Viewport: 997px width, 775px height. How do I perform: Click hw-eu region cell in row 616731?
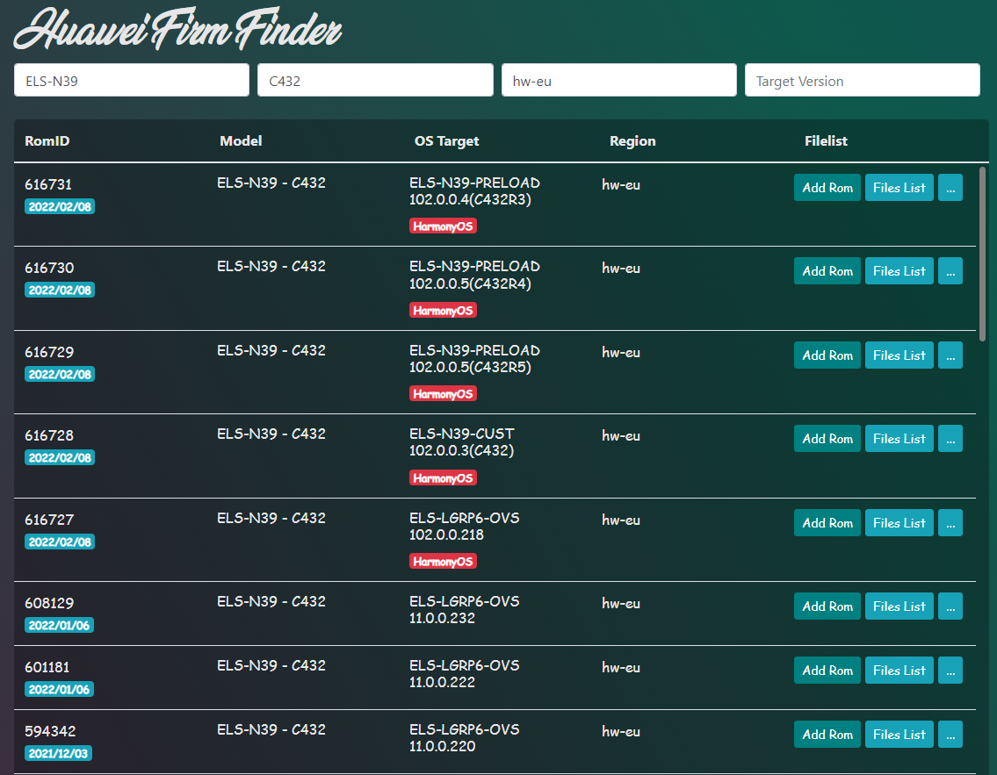621,185
